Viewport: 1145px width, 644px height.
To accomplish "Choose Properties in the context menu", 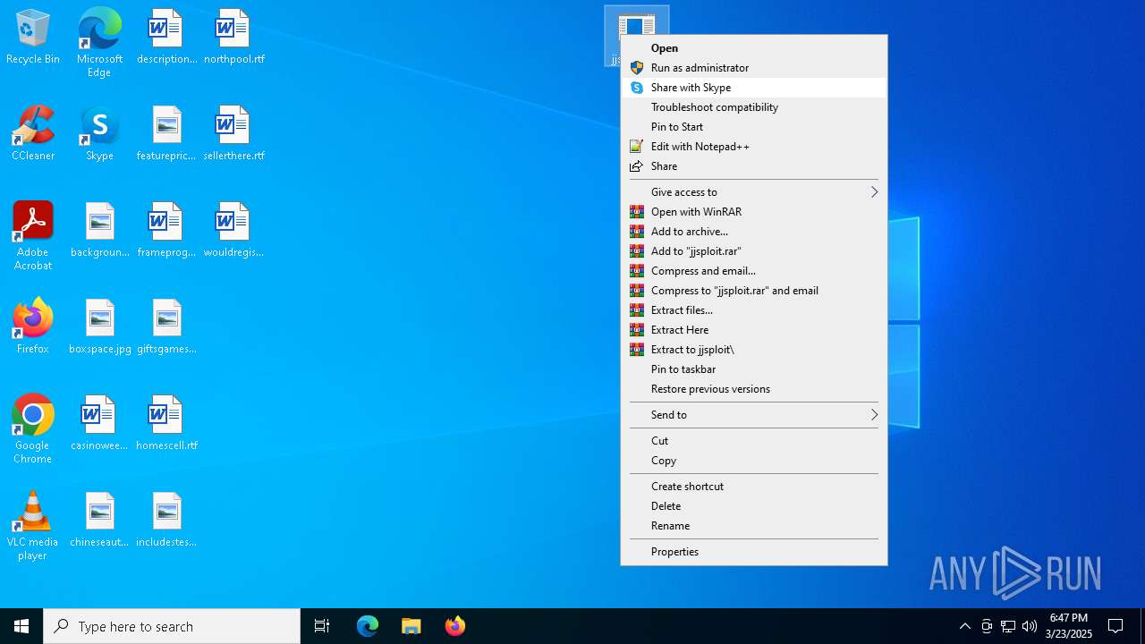I will click(x=754, y=552).
